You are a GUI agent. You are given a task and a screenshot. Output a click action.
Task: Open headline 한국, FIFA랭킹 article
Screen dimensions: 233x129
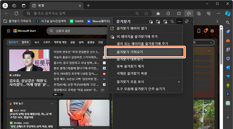(x=76, y=74)
